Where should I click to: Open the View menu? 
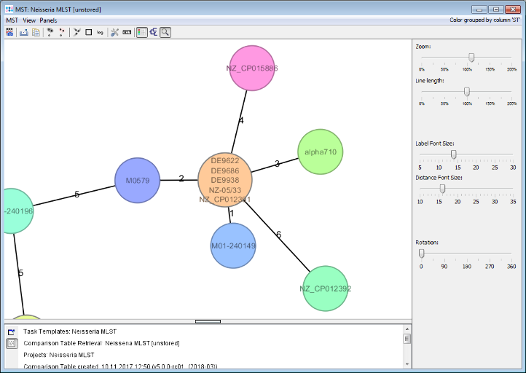(29, 20)
